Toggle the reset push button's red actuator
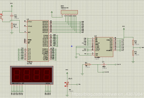144x98 pixels. (1, 14)
